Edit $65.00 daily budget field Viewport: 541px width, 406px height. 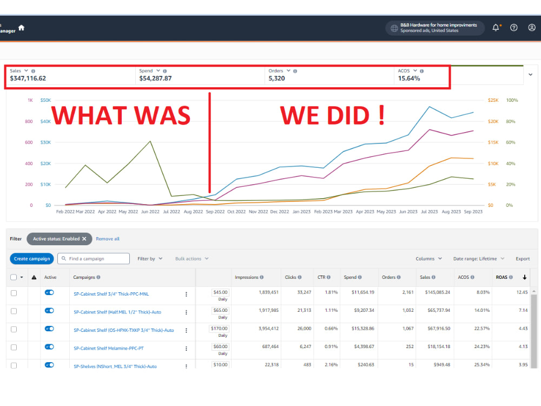click(x=220, y=310)
